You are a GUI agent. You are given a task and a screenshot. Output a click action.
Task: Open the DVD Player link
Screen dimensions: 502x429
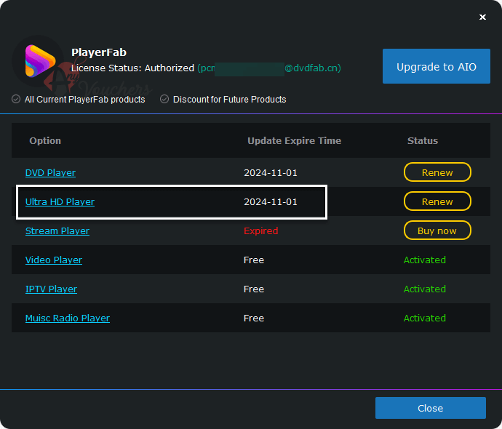coord(50,173)
